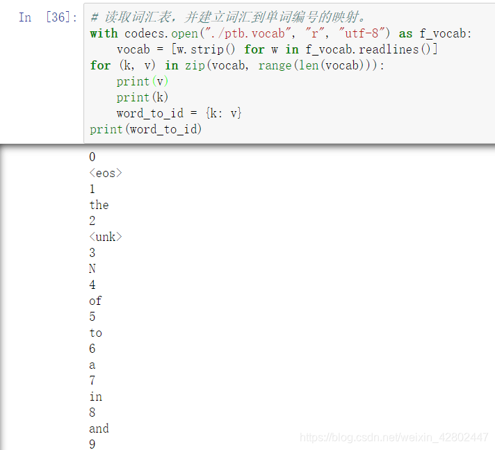The height and width of the screenshot is (450, 495).
Task: Click the 'for (k, v) in zip' line
Action: (237, 65)
